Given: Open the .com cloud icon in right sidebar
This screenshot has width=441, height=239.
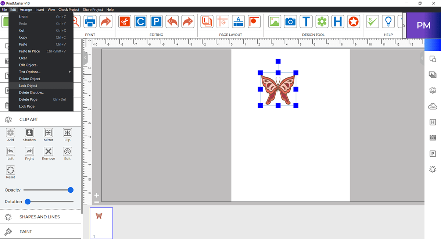Looking at the screenshot, I should tap(433, 106).
